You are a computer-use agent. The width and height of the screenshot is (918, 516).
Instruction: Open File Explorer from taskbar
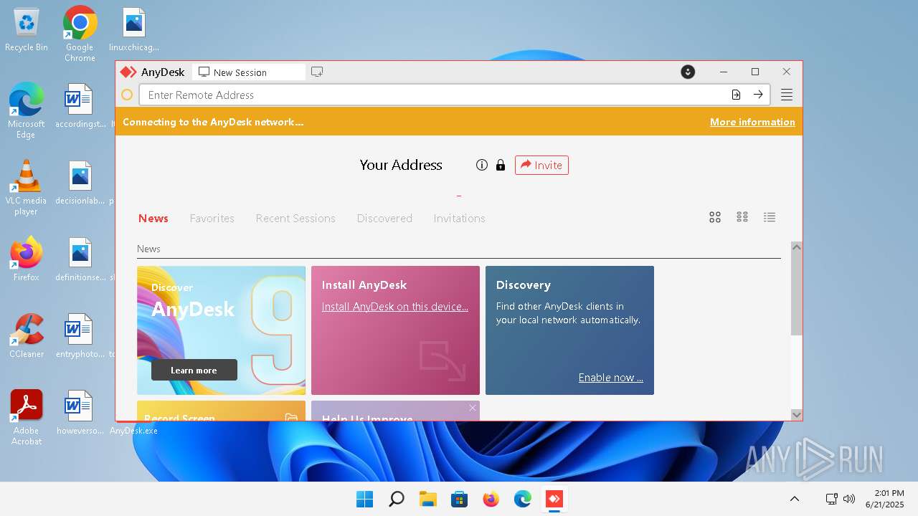tap(427, 499)
